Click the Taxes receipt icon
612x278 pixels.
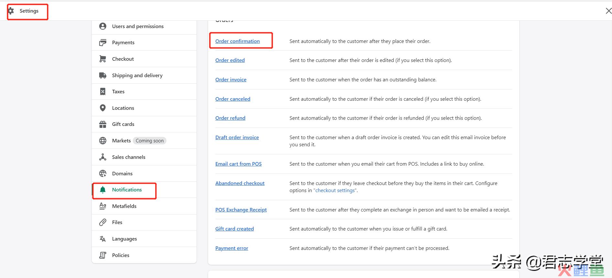(x=103, y=91)
